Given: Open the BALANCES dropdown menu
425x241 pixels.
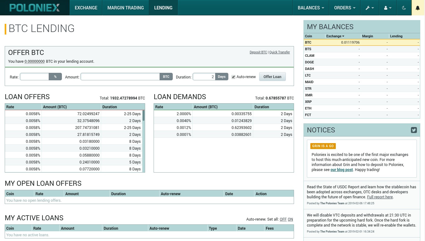Looking at the screenshot, I should 311,8.
